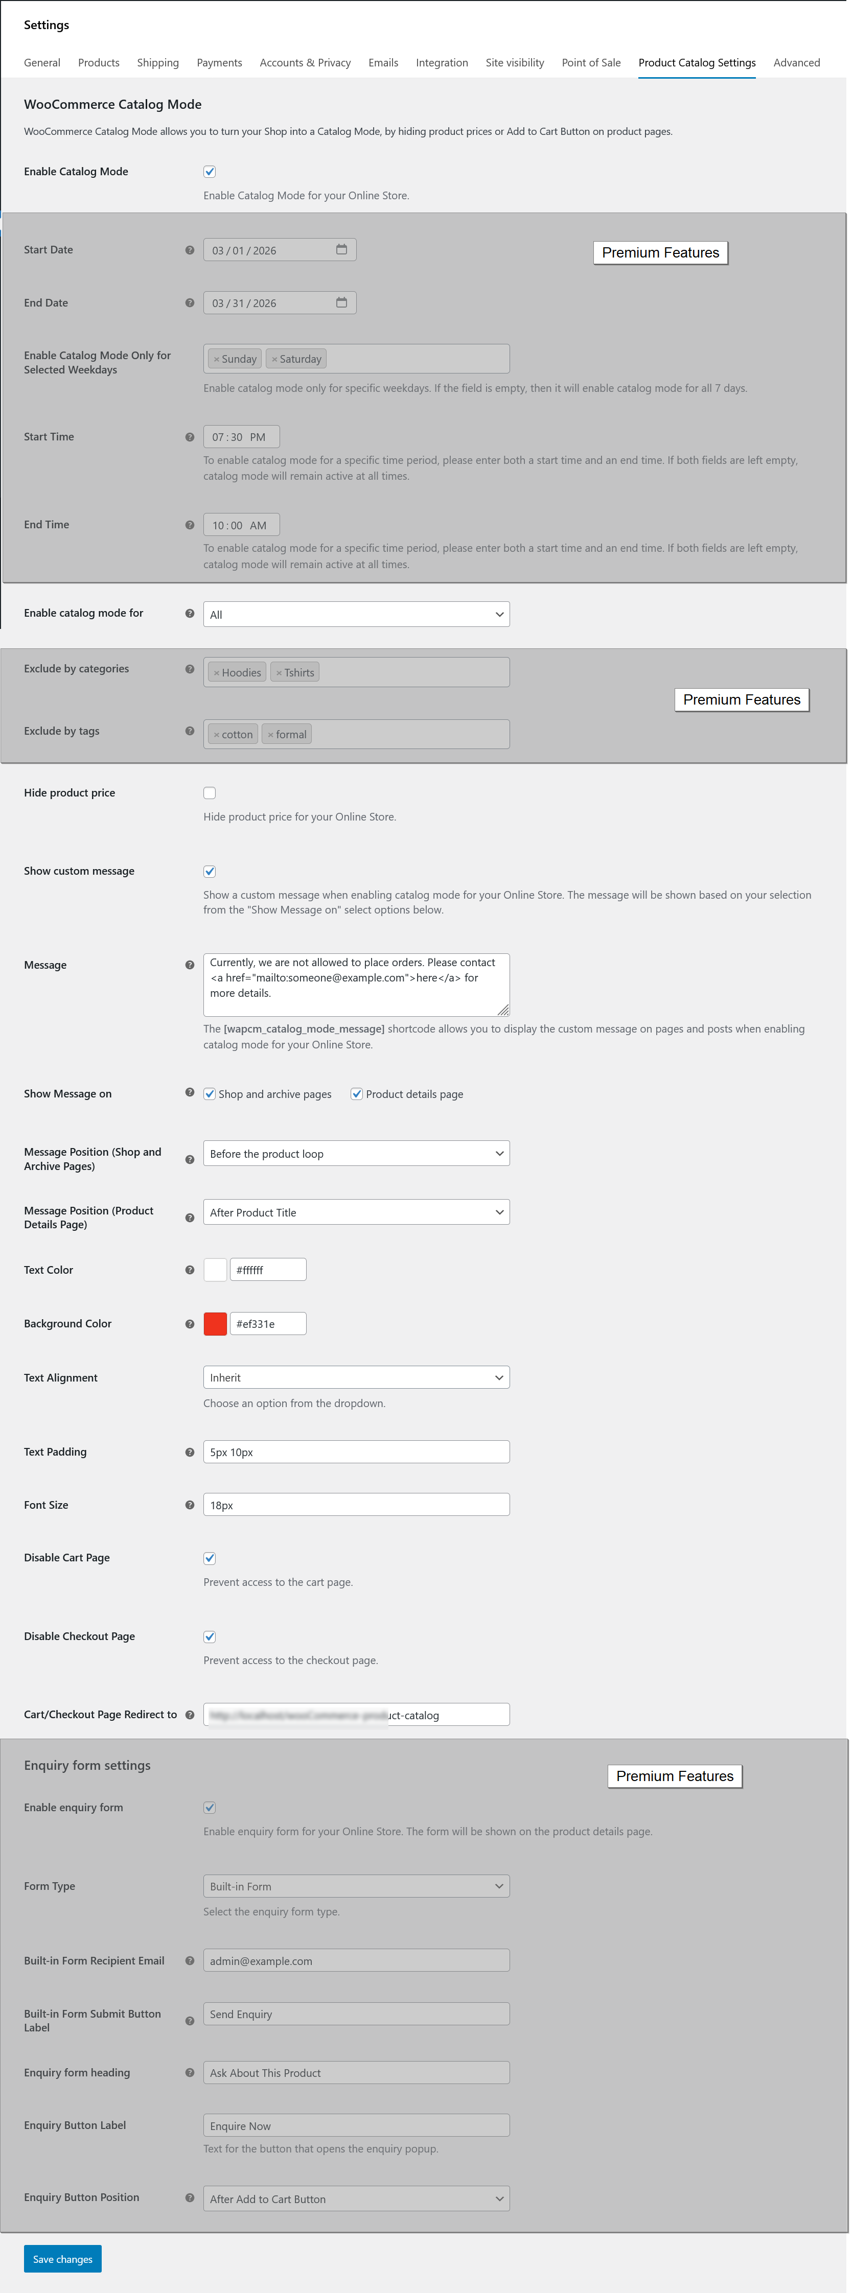Uncheck the Disable Cart Page checkbox

pyautogui.click(x=209, y=1558)
